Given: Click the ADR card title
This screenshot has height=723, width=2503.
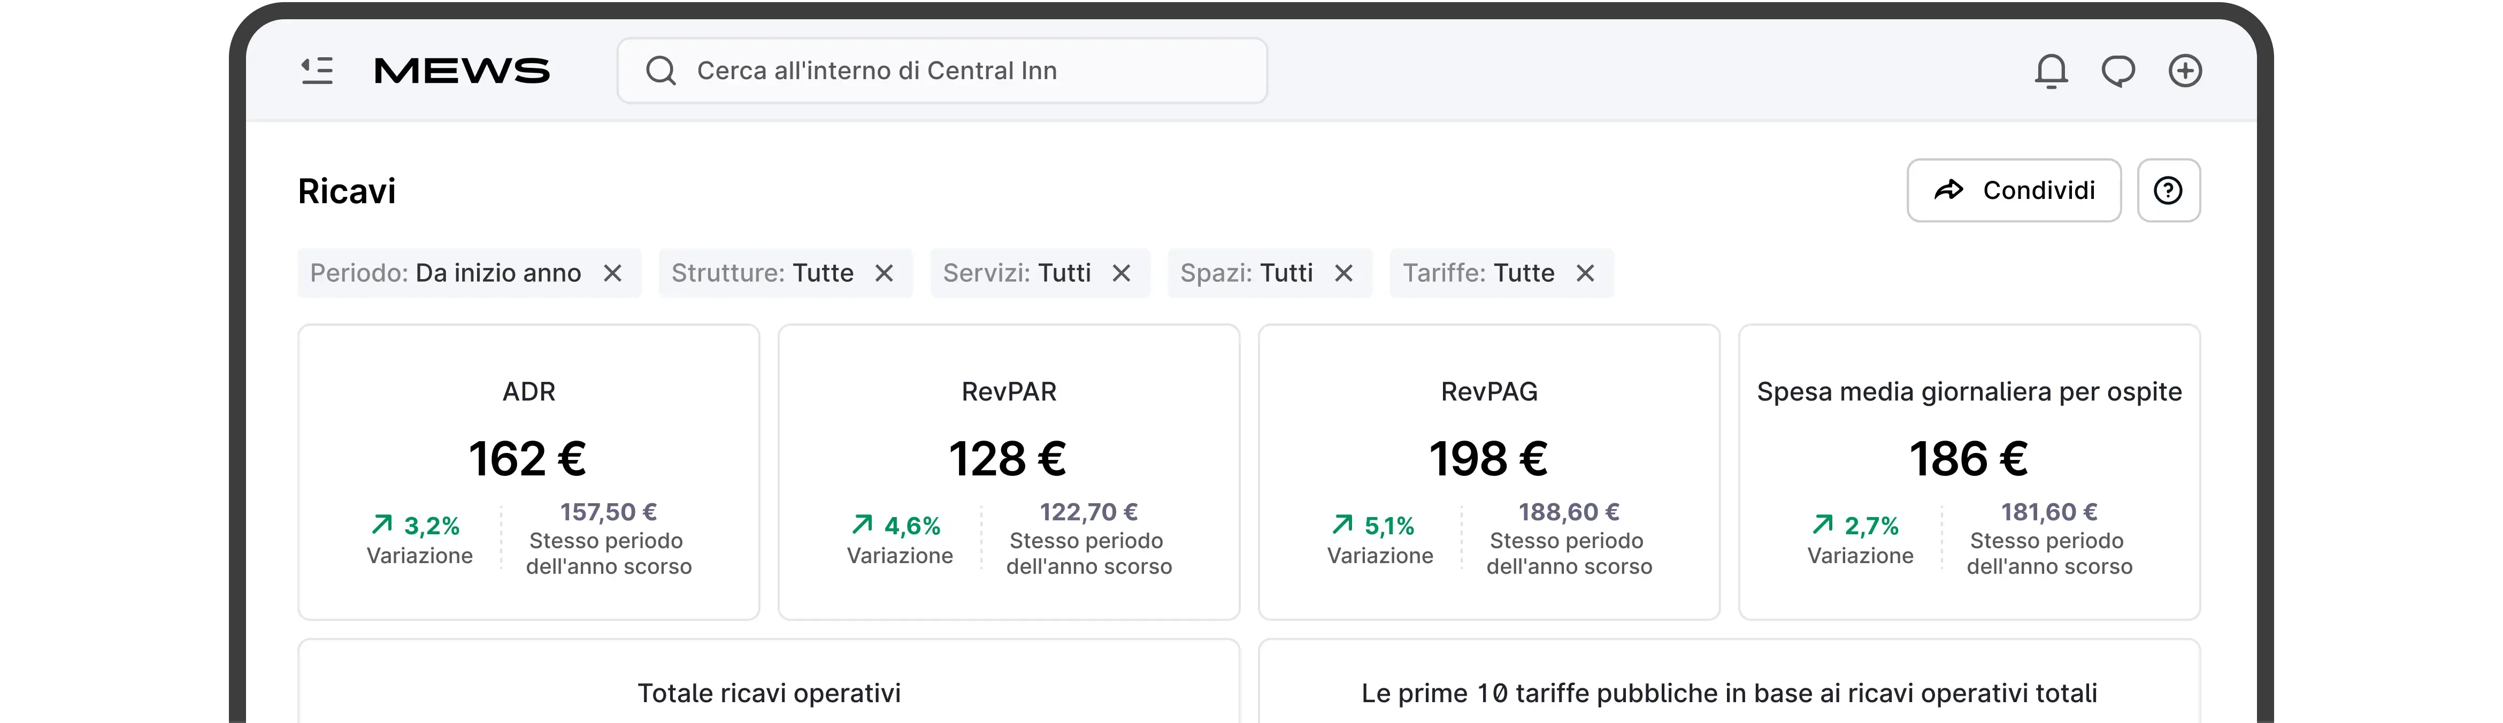Looking at the screenshot, I should (x=528, y=391).
